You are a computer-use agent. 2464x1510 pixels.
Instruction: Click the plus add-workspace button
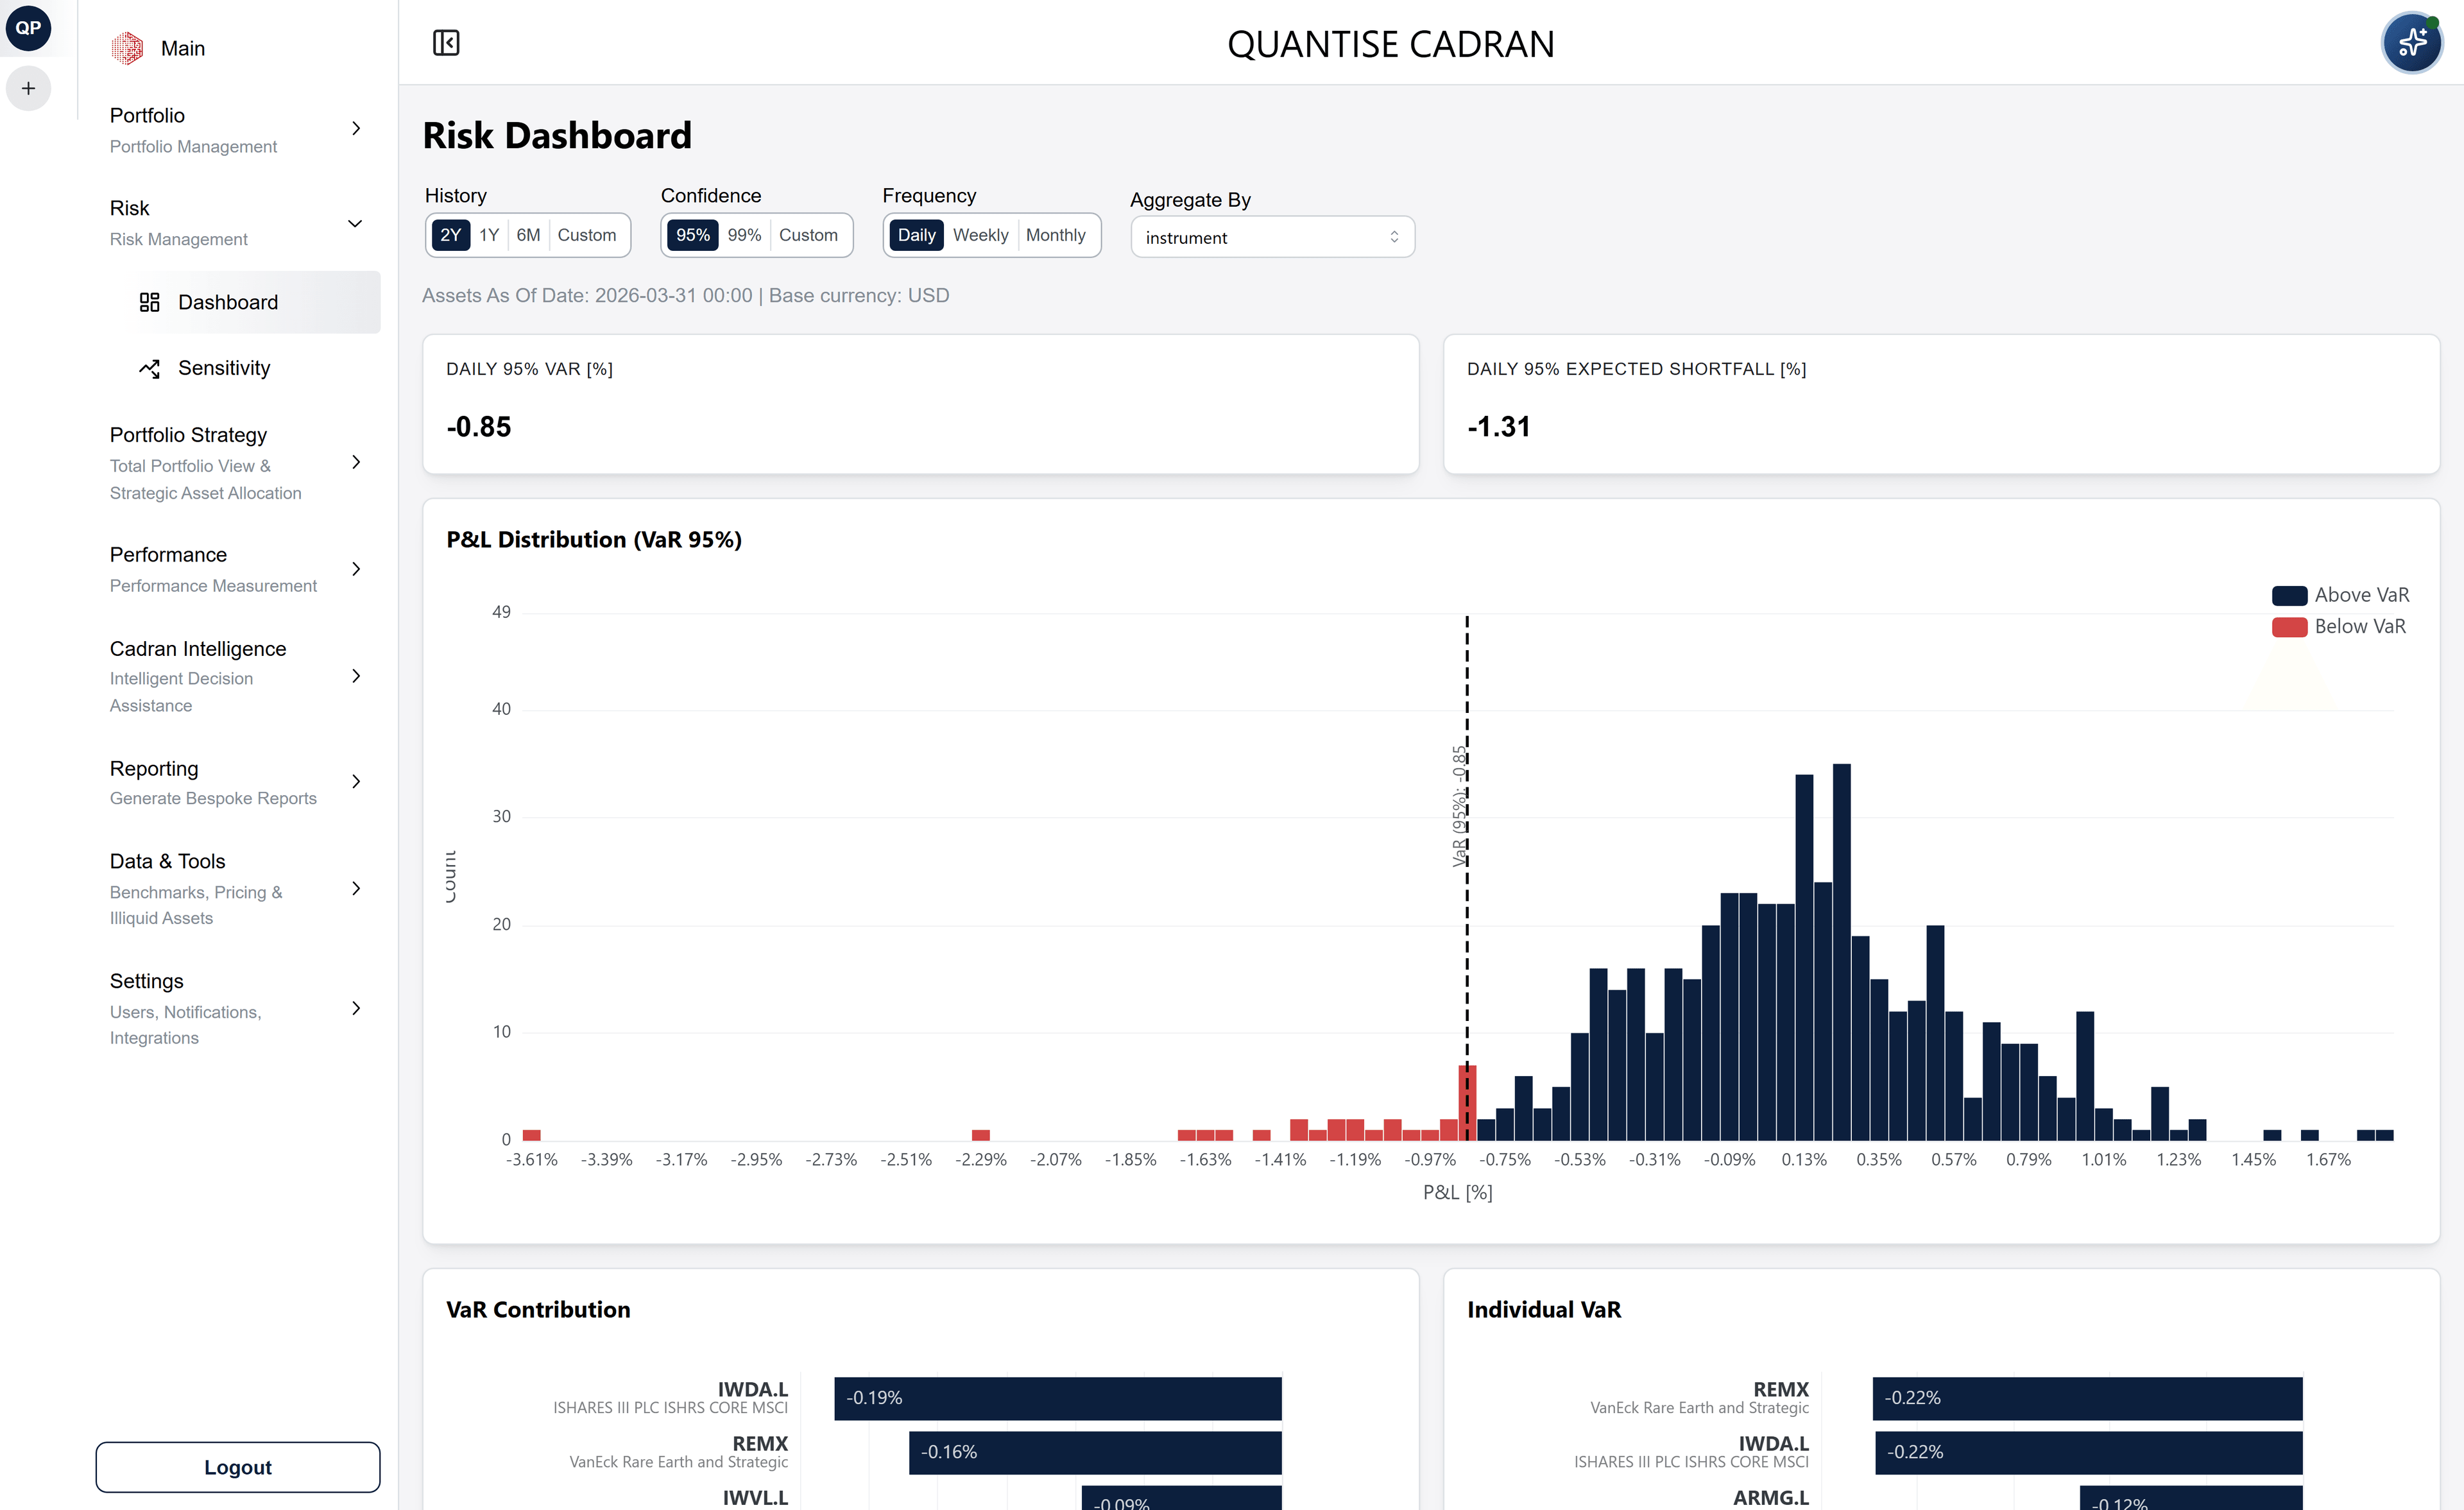pos(28,88)
